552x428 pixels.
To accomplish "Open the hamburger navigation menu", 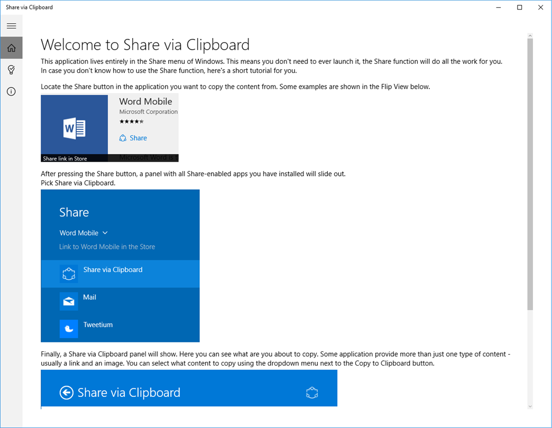I will coord(11,26).
